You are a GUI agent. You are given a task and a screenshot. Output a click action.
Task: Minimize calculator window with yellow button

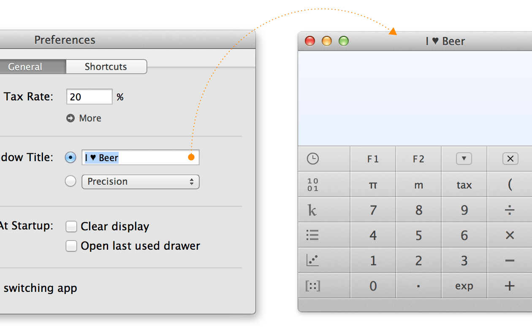tap(327, 41)
